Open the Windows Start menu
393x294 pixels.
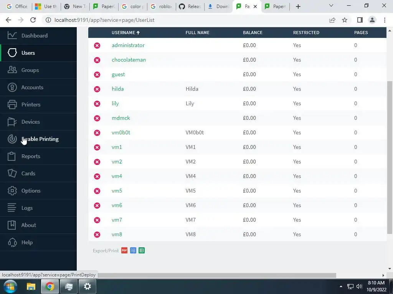(10, 286)
